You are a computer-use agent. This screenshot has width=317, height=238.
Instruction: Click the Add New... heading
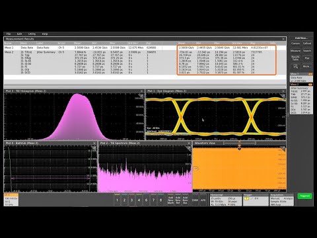[301, 38]
